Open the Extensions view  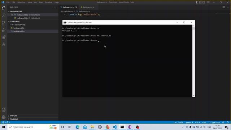(x=4, y=37)
